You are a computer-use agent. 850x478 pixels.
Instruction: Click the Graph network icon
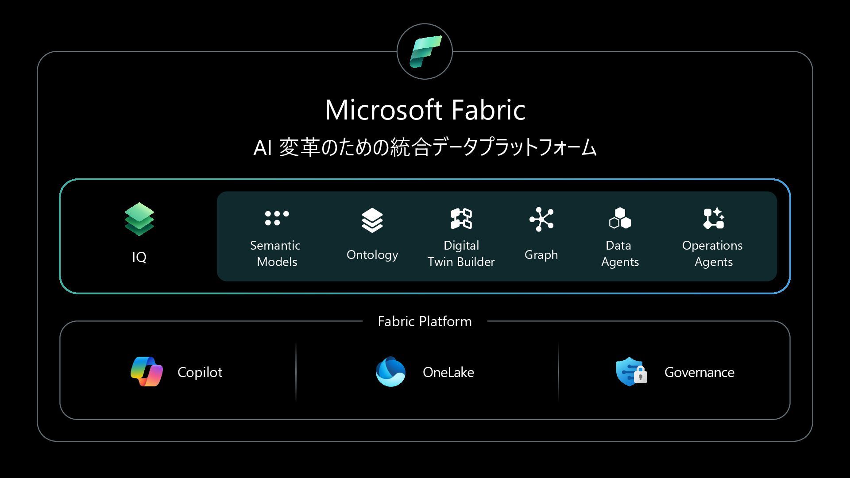click(x=541, y=219)
